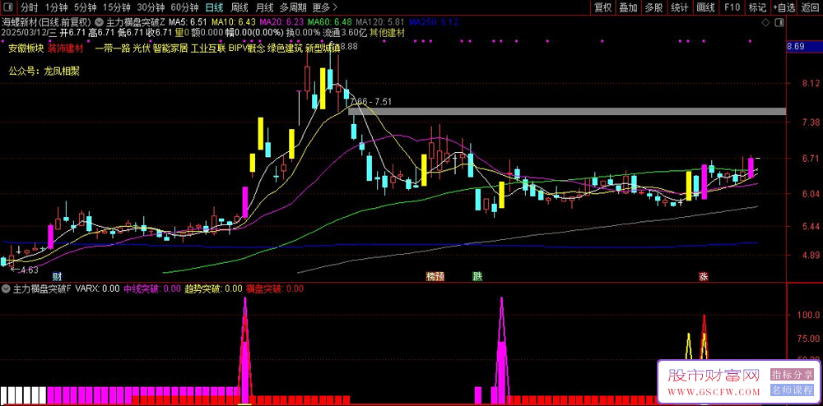Click the green 跌 event marker
The height and width of the screenshot is (406, 823).
point(477,277)
